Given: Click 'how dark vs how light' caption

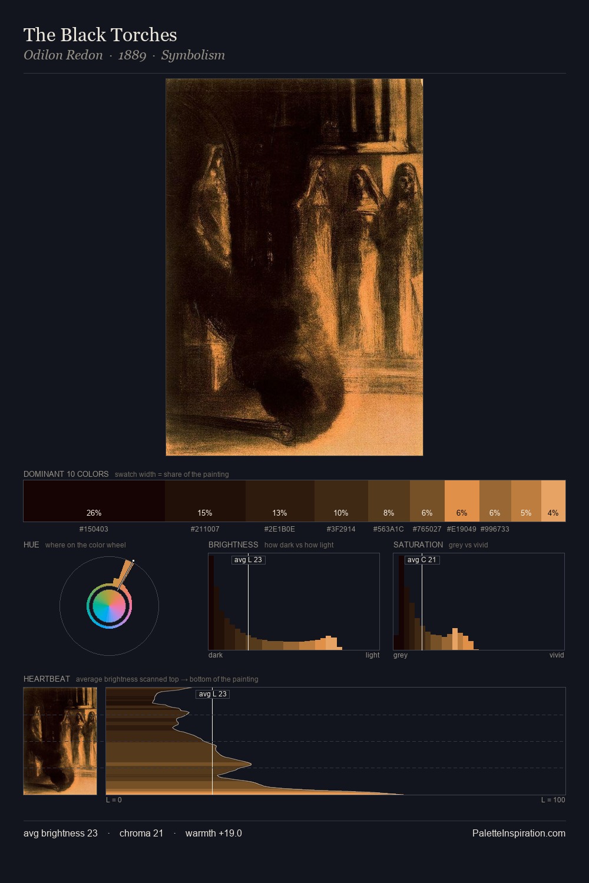Looking at the screenshot, I should 299,545.
